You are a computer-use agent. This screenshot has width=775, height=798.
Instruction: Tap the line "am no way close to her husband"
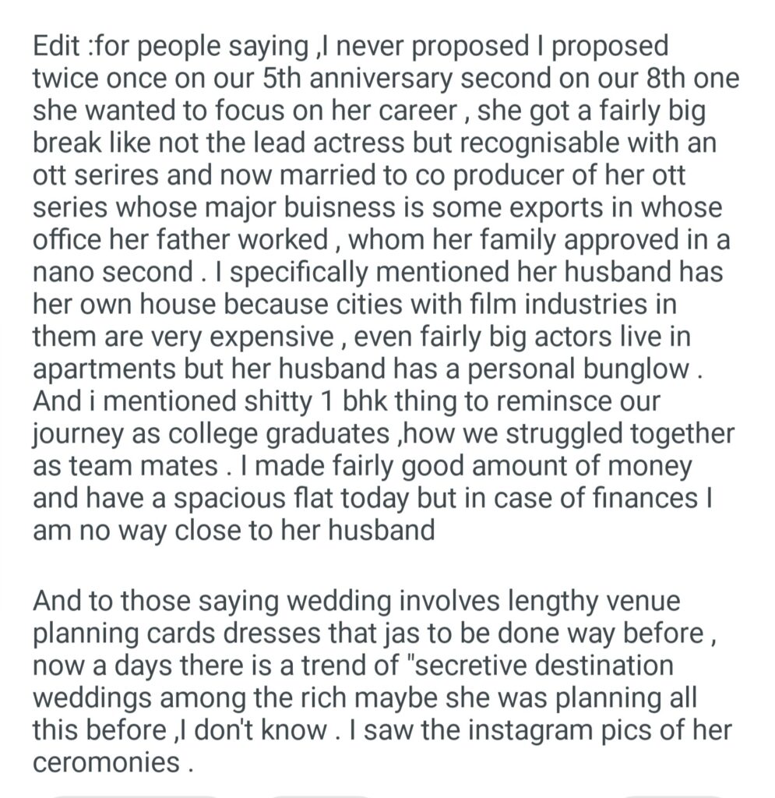click(x=234, y=531)
